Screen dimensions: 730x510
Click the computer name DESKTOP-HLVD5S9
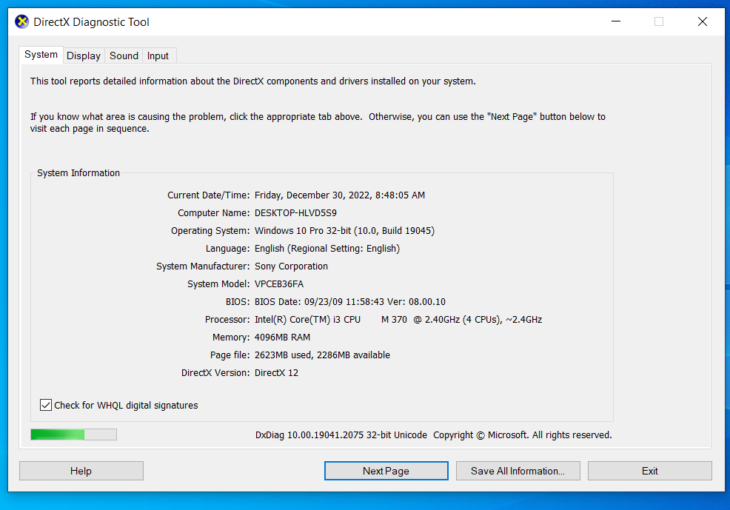(x=295, y=213)
